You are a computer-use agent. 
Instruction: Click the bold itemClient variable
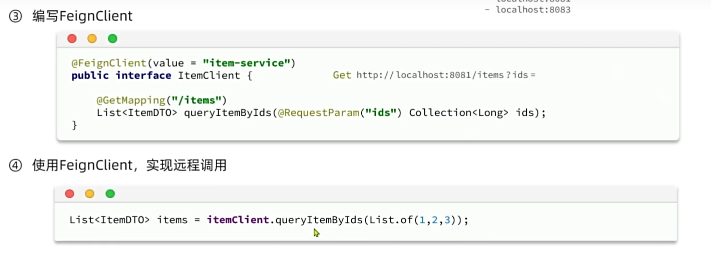pyautogui.click(x=238, y=220)
